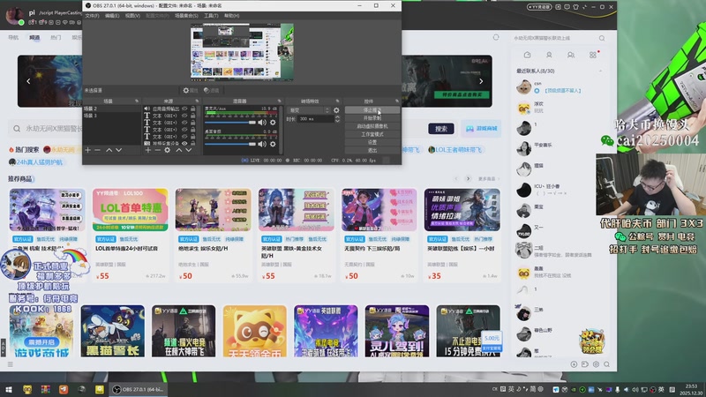The image size is (706, 397).
Task: Open LOL首单特惠 product card thumbnail
Action: pos(130,210)
